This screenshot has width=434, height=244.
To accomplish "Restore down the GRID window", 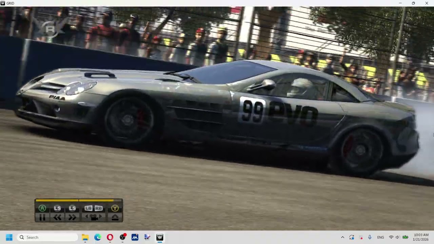I will click(413, 3).
